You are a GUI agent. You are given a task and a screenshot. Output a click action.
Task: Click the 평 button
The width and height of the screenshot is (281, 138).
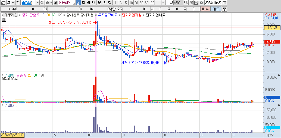point(224,9)
